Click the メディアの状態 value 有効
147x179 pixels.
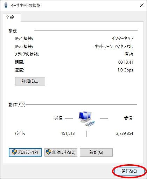(129, 54)
